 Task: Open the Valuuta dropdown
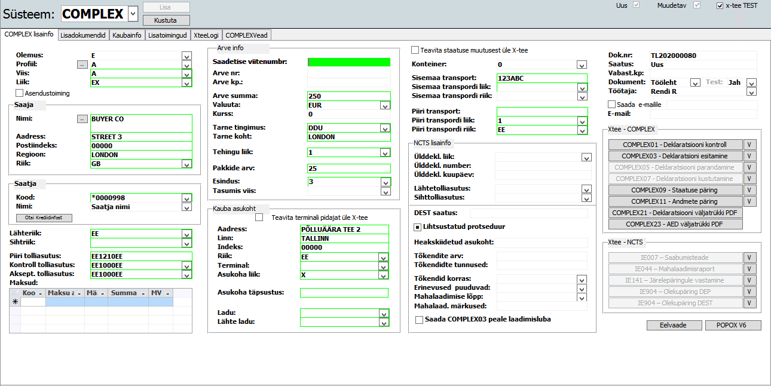[385, 105]
